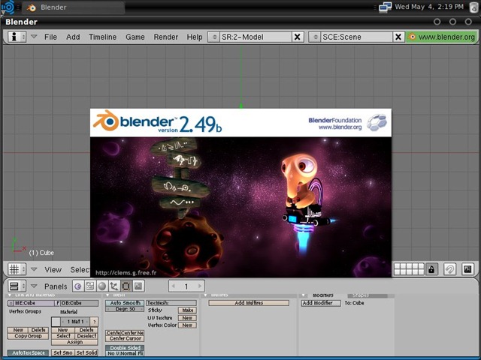
Task: Click the Add Multires button
Action: pos(249,303)
